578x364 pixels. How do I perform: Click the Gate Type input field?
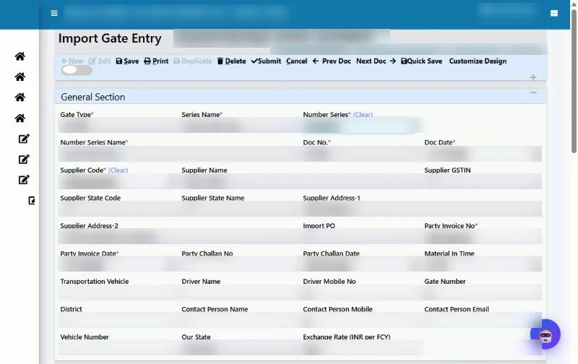click(x=118, y=126)
